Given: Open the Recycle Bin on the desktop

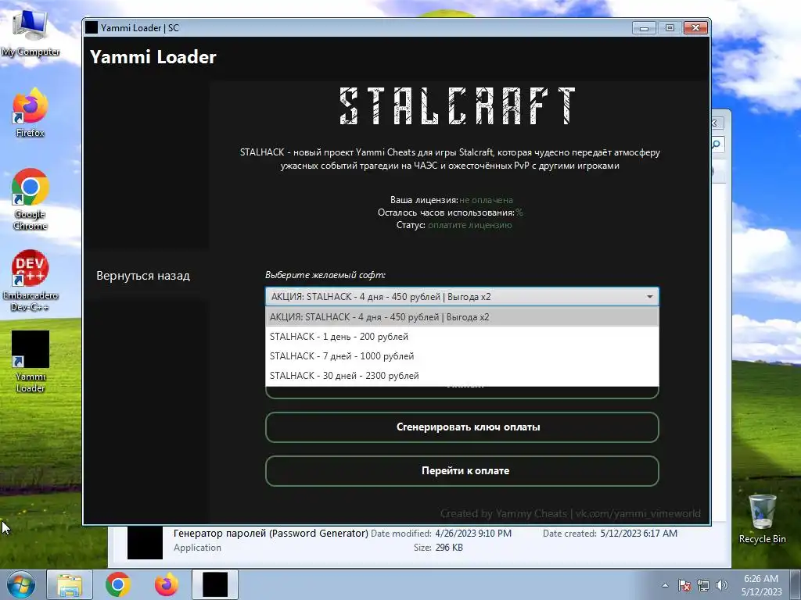Looking at the screenshot, I should point(762,519).
